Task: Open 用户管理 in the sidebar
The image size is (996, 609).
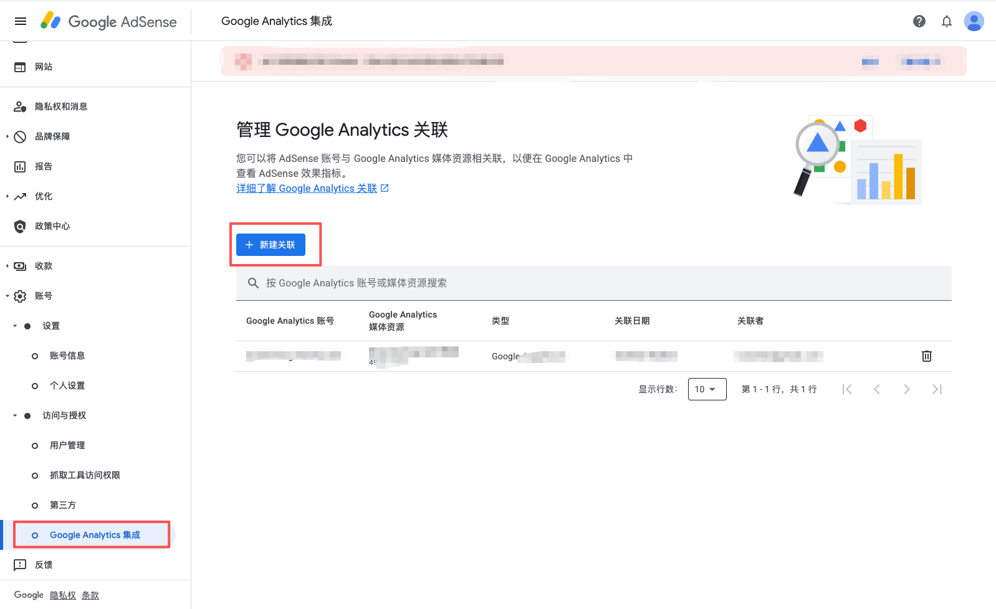Action: click(x=67, y=445)
